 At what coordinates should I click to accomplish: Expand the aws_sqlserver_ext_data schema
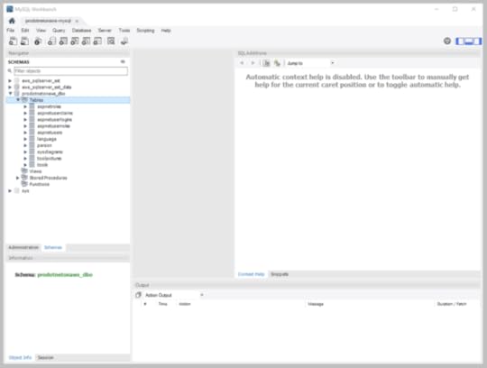point(10,87)
